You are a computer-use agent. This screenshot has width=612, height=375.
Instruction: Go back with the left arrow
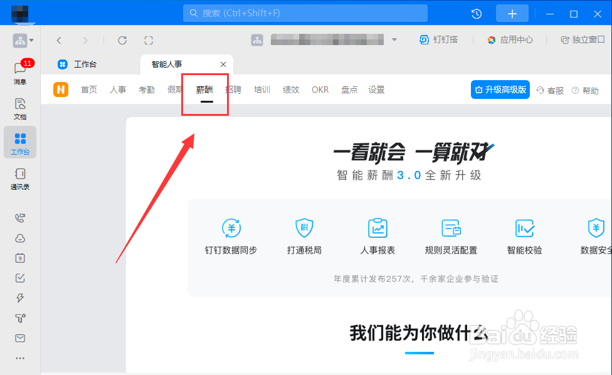(x=59, y=40)
